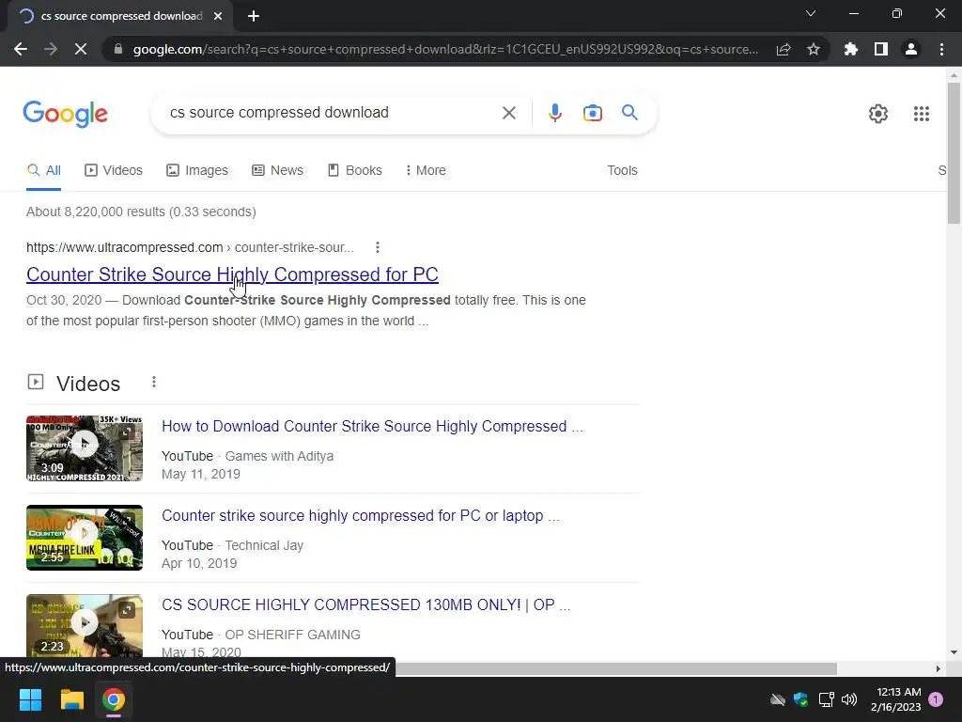Open Counter strike source highly compressed laptop video
Viewport: 962px width, 722px height.
point(360,516)
